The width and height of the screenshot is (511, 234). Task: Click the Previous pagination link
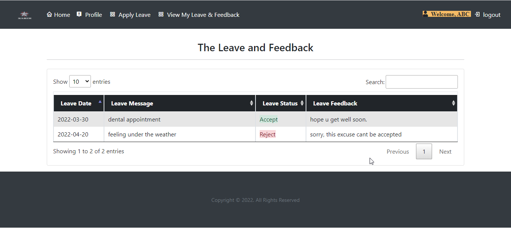point(398,151)
